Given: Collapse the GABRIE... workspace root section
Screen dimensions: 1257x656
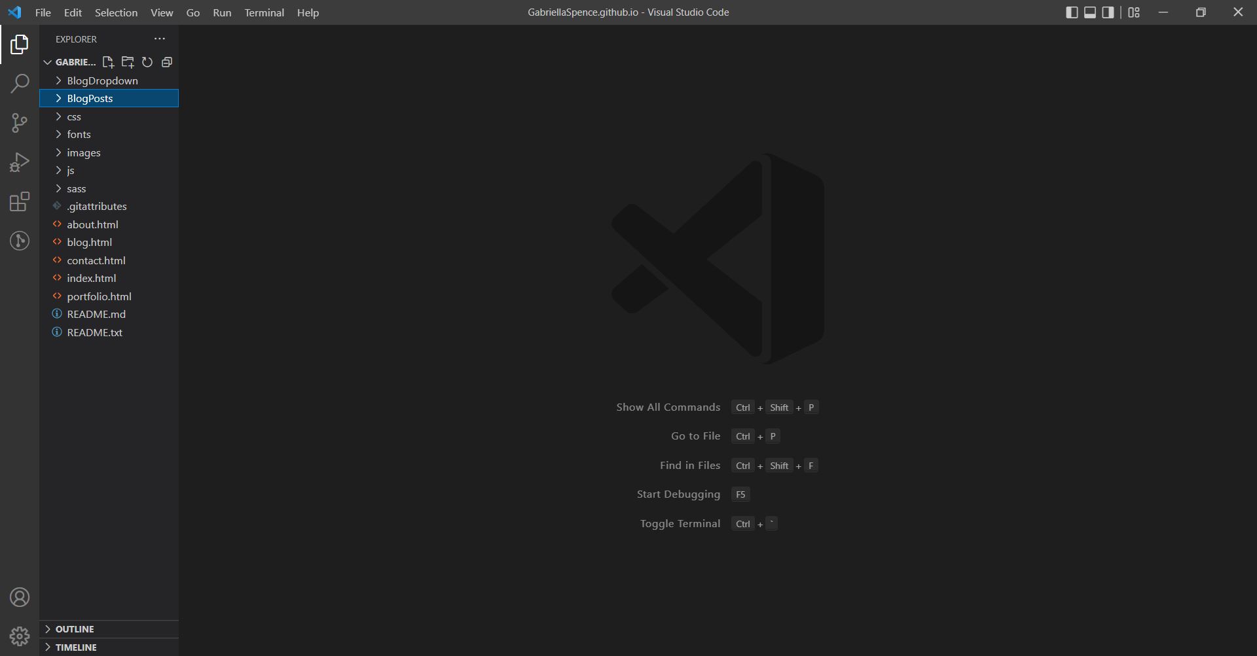Looking at the screenshot, I should click(x=69, y=62).
